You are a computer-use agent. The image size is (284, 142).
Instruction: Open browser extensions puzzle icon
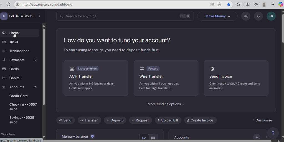(x=239, y=4)
